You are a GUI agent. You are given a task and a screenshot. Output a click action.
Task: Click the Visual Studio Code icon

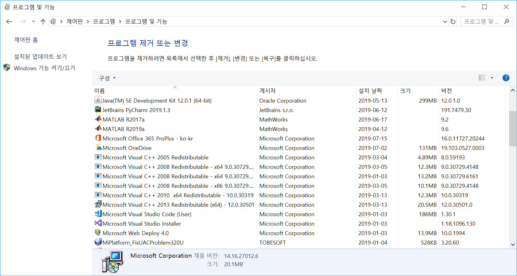[98, 214]
